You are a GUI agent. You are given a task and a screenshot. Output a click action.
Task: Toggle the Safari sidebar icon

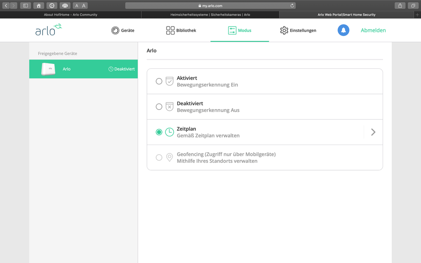click(x=25, y=5)
